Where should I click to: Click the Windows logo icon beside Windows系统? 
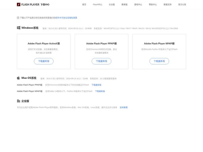click(19, 28)
